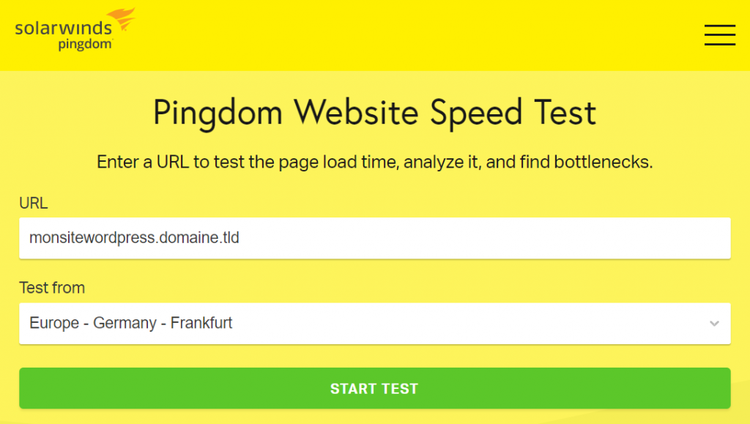Click the orange SolarWinds flame logo
Screen dimensions: 750x424
[122, 18]
